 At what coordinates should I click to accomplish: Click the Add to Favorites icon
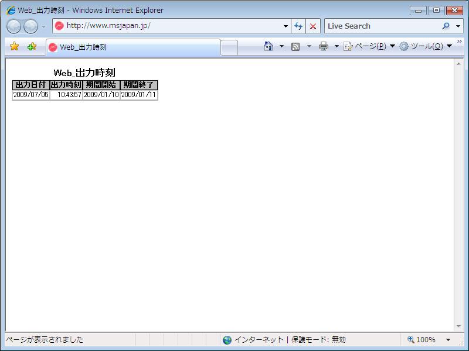click(32, 46)
